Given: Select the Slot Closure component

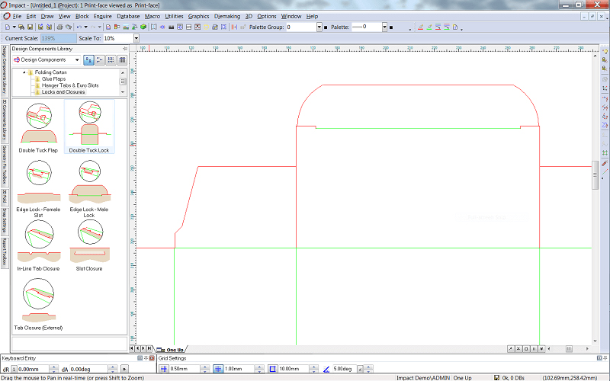Looking at the screenshot, I should [89, 243].
